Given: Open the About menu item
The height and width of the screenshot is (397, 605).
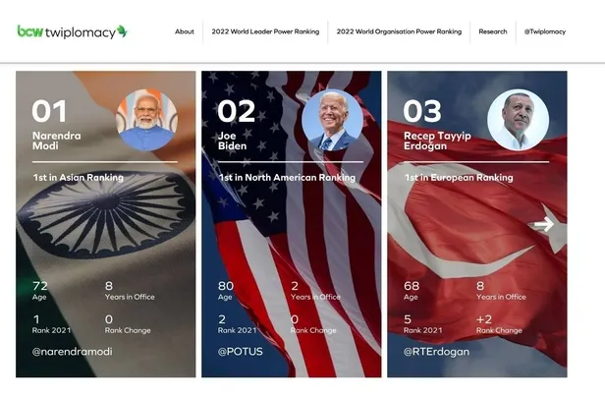Looking at the screenshot, I should point(185,31).
